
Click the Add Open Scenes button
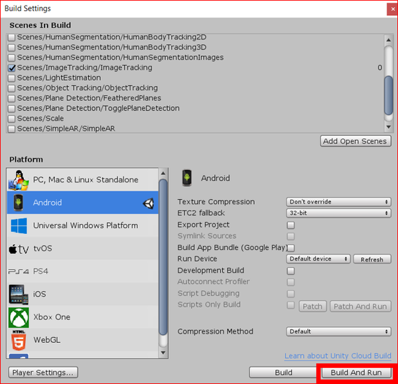pos(356,141)
